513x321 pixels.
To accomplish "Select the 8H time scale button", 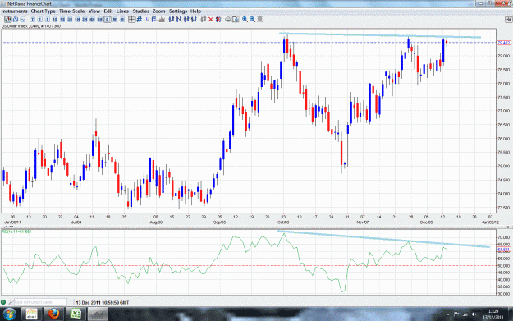I will coord(99,20).
